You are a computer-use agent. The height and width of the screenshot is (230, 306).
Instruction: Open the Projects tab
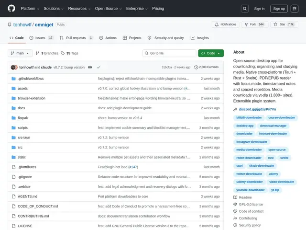(132, 38)
